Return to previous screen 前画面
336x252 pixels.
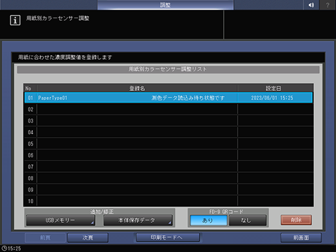(301, 238)
